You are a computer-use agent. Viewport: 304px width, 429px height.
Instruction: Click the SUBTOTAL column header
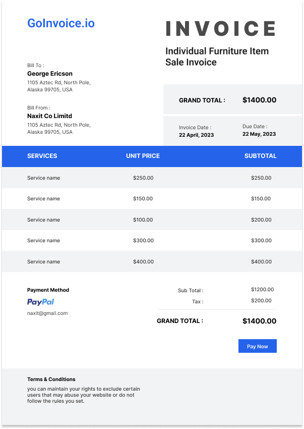pyautogui.click(x=260, y=156)
